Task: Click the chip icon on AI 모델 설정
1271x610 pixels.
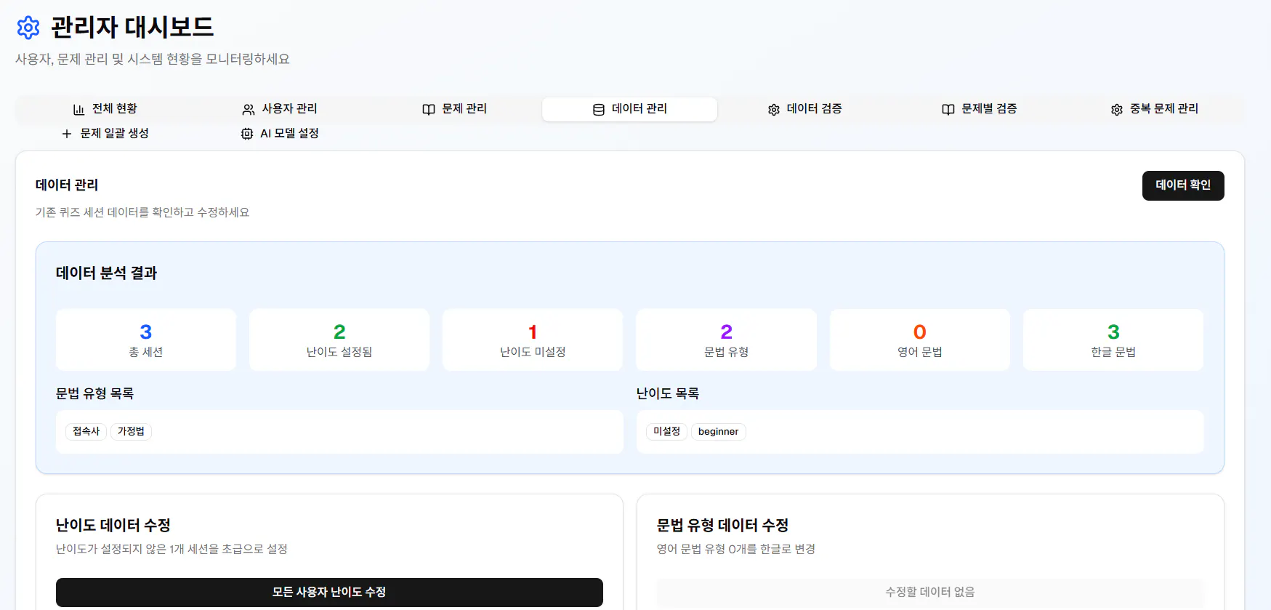Action: (x=247, y=134)
